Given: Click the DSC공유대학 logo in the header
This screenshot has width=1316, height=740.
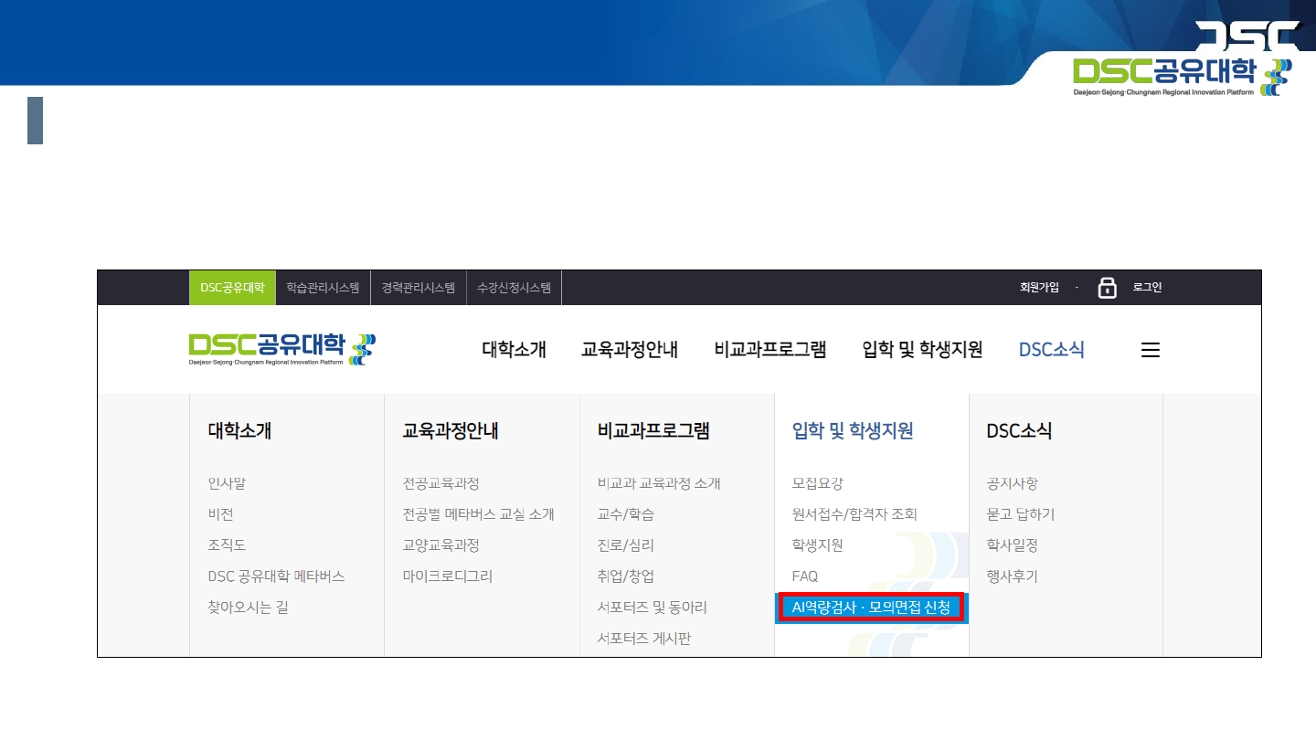Looking at the screenshot, I should pos(281,349).
